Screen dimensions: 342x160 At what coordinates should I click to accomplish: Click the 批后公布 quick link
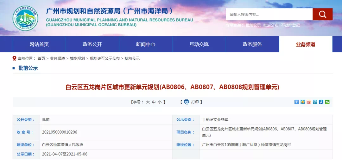point(271,25)
